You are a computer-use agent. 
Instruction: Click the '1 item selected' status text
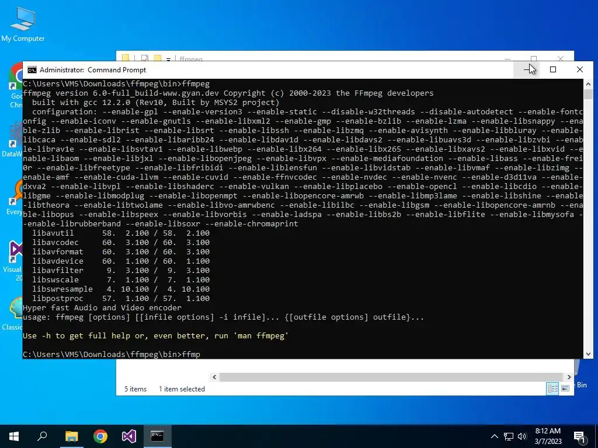click(x=182, y=389)
